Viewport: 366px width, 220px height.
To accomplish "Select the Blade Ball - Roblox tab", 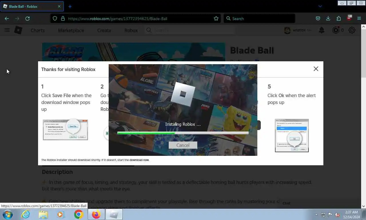I will (x=32, y=6).
